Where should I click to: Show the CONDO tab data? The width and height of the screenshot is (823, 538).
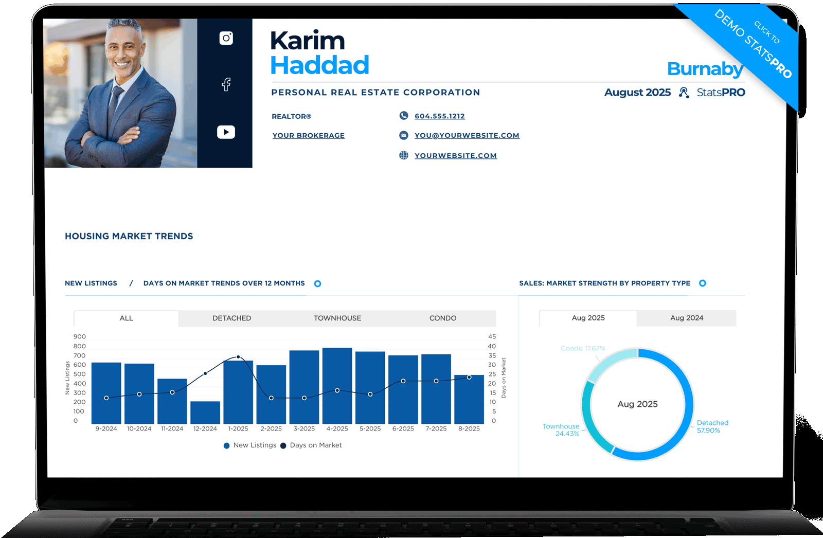(x=443, y=318)
